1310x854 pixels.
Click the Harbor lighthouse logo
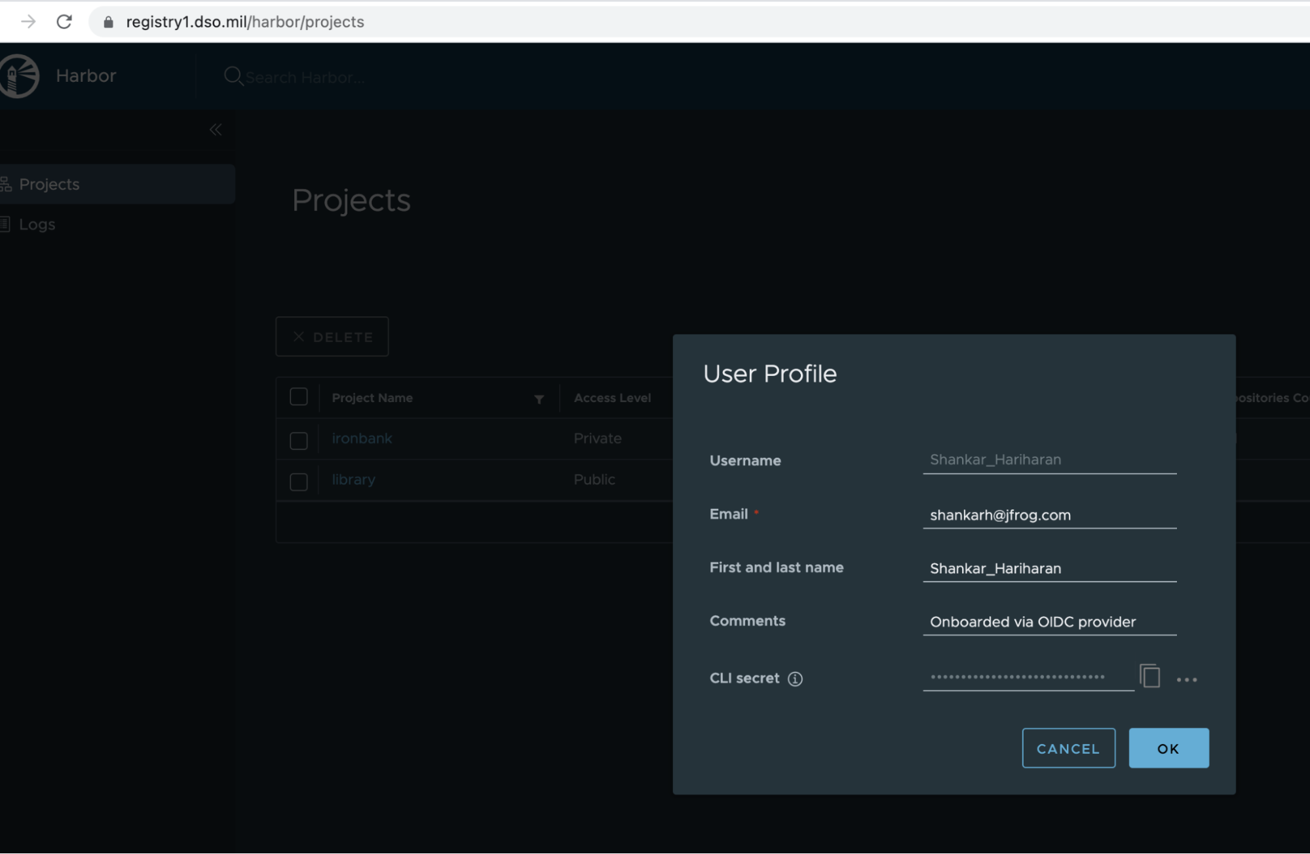click(x=20, y=76)
